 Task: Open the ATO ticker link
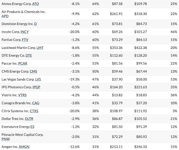tap(36, 4)
